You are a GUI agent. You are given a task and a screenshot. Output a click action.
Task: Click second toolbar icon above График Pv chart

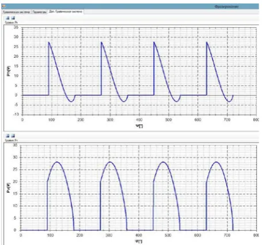tap(13, 136)
